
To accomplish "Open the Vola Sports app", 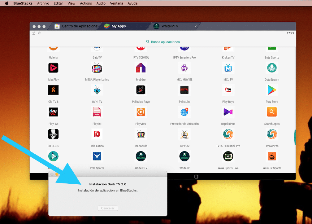I will tap(97, 156).
